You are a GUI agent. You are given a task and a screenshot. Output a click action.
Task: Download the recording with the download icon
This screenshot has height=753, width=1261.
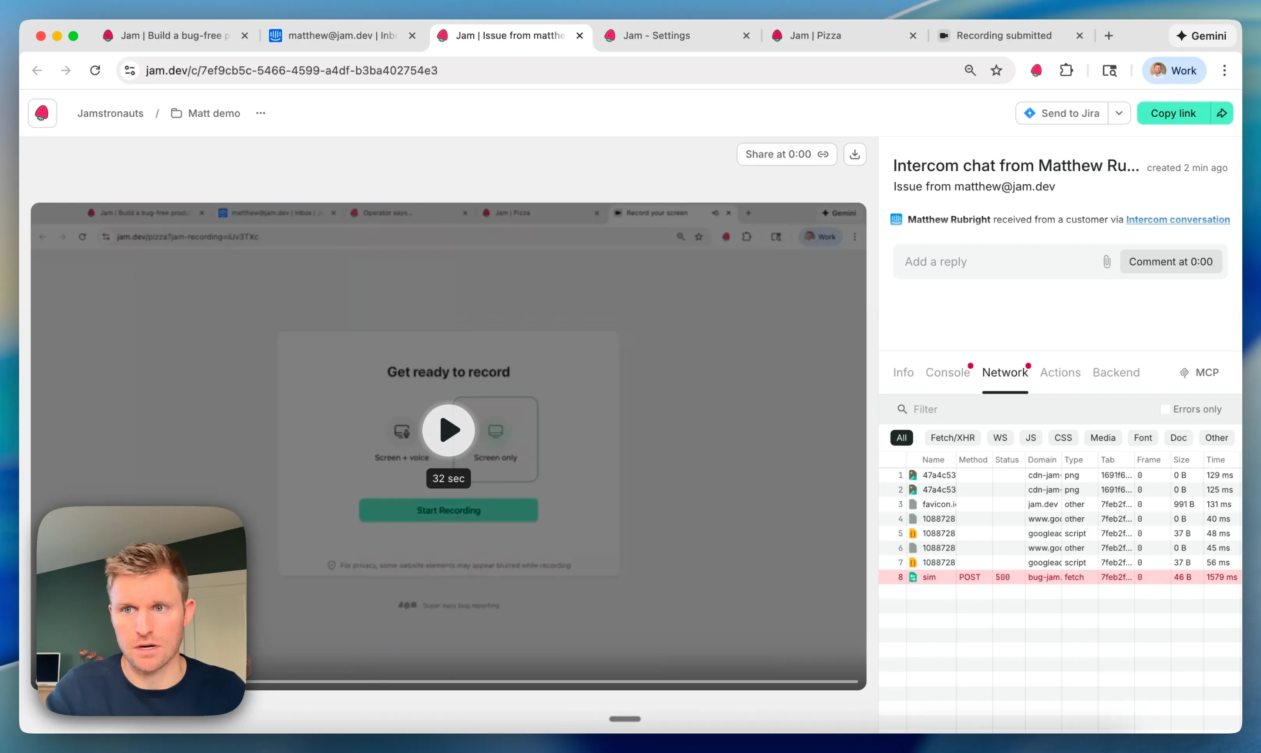854,154
